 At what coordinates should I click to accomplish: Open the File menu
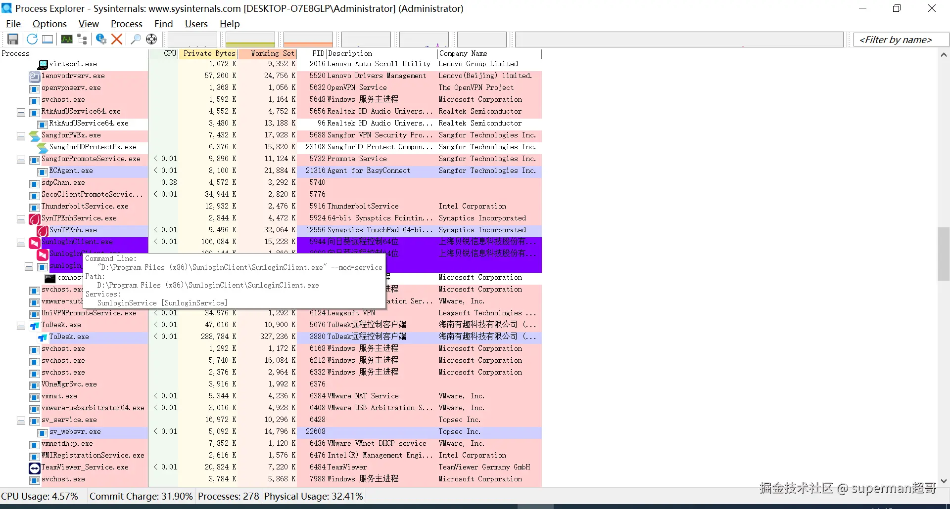point(13,24)
